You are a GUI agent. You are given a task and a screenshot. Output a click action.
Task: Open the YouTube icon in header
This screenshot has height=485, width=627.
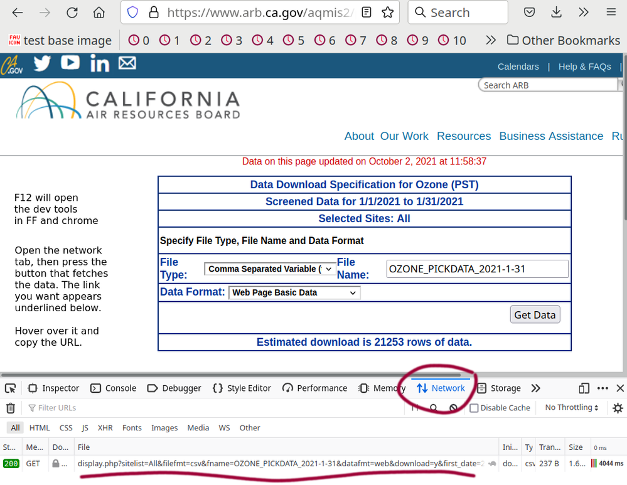pos(70,62)
